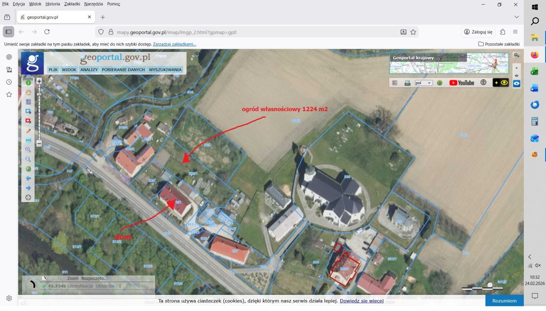The width and height of the screenshot is (546, 311).
Task: Open Excel from the taskbar
Action: (535, 71)
